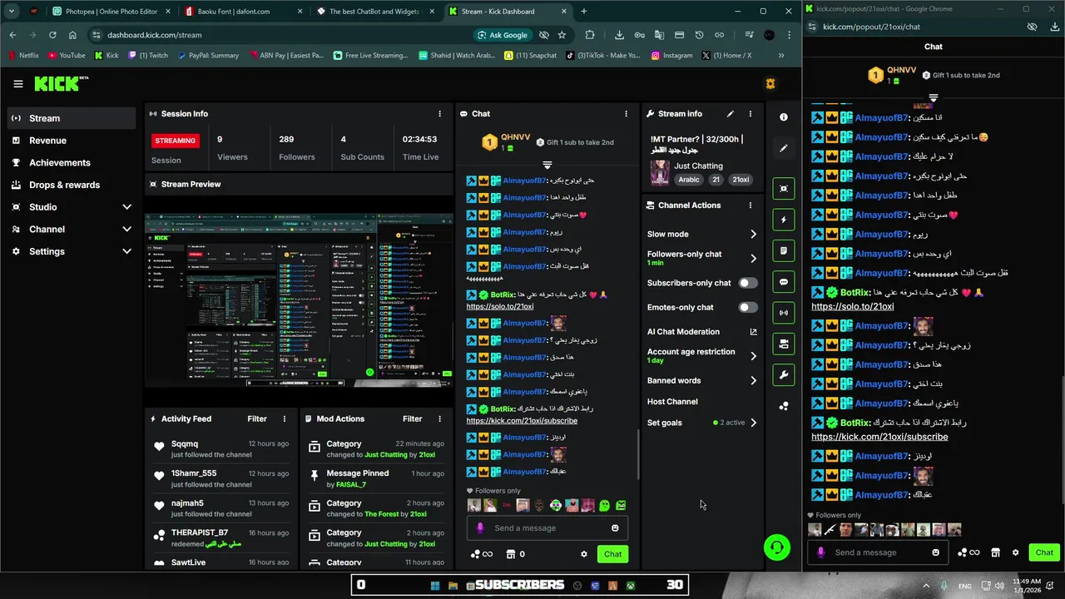The image size is (1065, 599).
Task: Click the Chat send button in popout window
Action: (x=1044, y=552)
